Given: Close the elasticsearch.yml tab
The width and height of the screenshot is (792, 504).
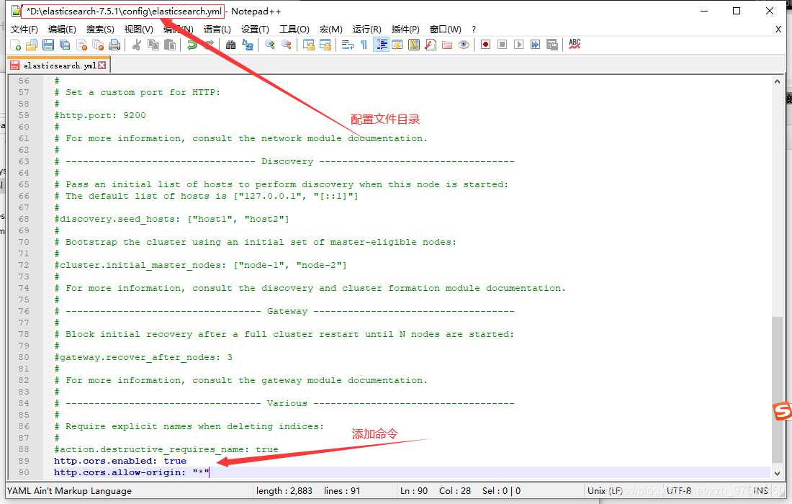Looking at the screenshot, I should click(x=102, y=65).
